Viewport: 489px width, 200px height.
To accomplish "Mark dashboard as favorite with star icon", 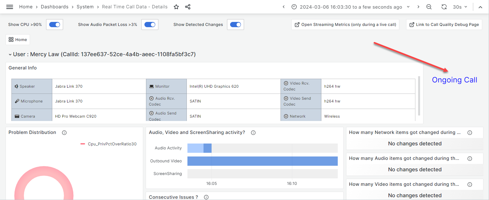I will (x=176, y=7).
